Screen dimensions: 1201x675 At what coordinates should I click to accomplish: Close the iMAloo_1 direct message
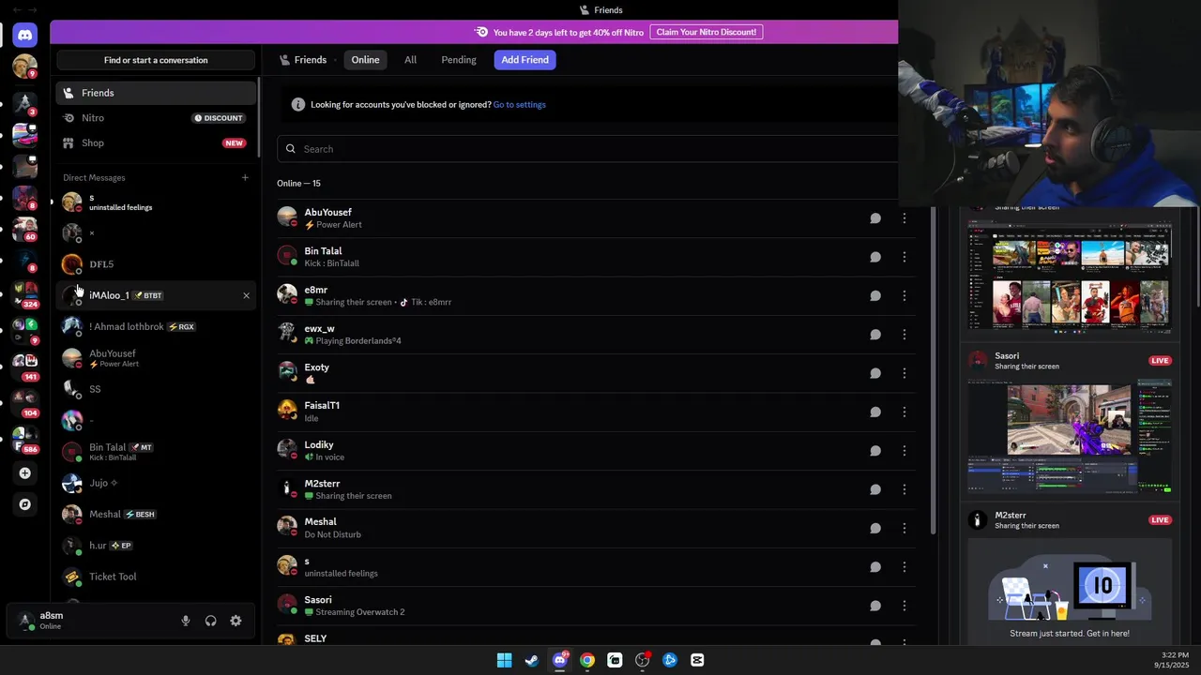pyautogui.click(x=247, y=295)
